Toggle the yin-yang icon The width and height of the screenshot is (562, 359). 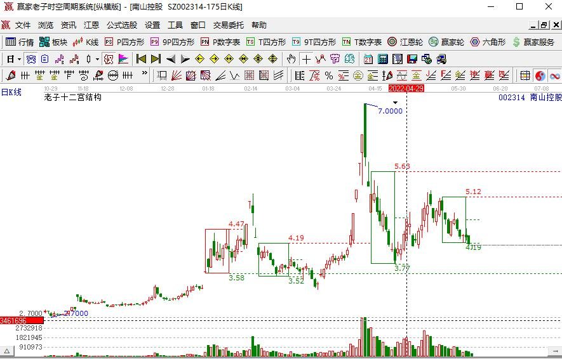540,75
